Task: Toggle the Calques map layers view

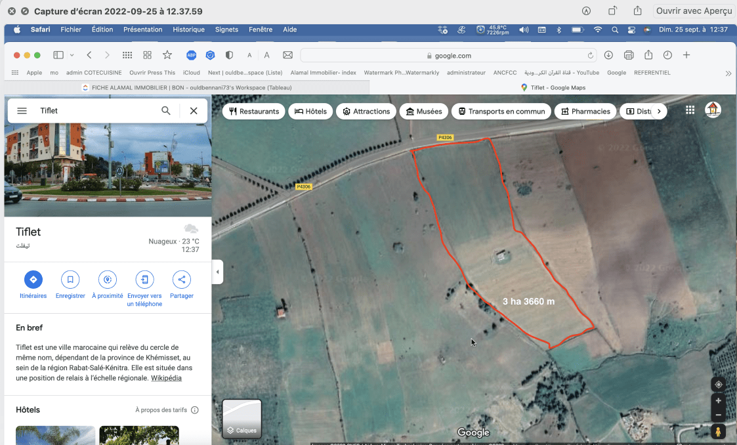Action: [x=242, y=419]
